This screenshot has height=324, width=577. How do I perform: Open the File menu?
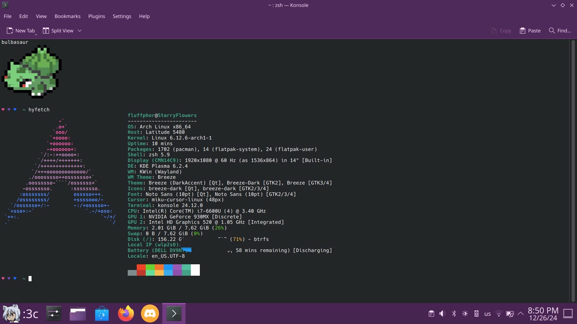coord(8,16)
